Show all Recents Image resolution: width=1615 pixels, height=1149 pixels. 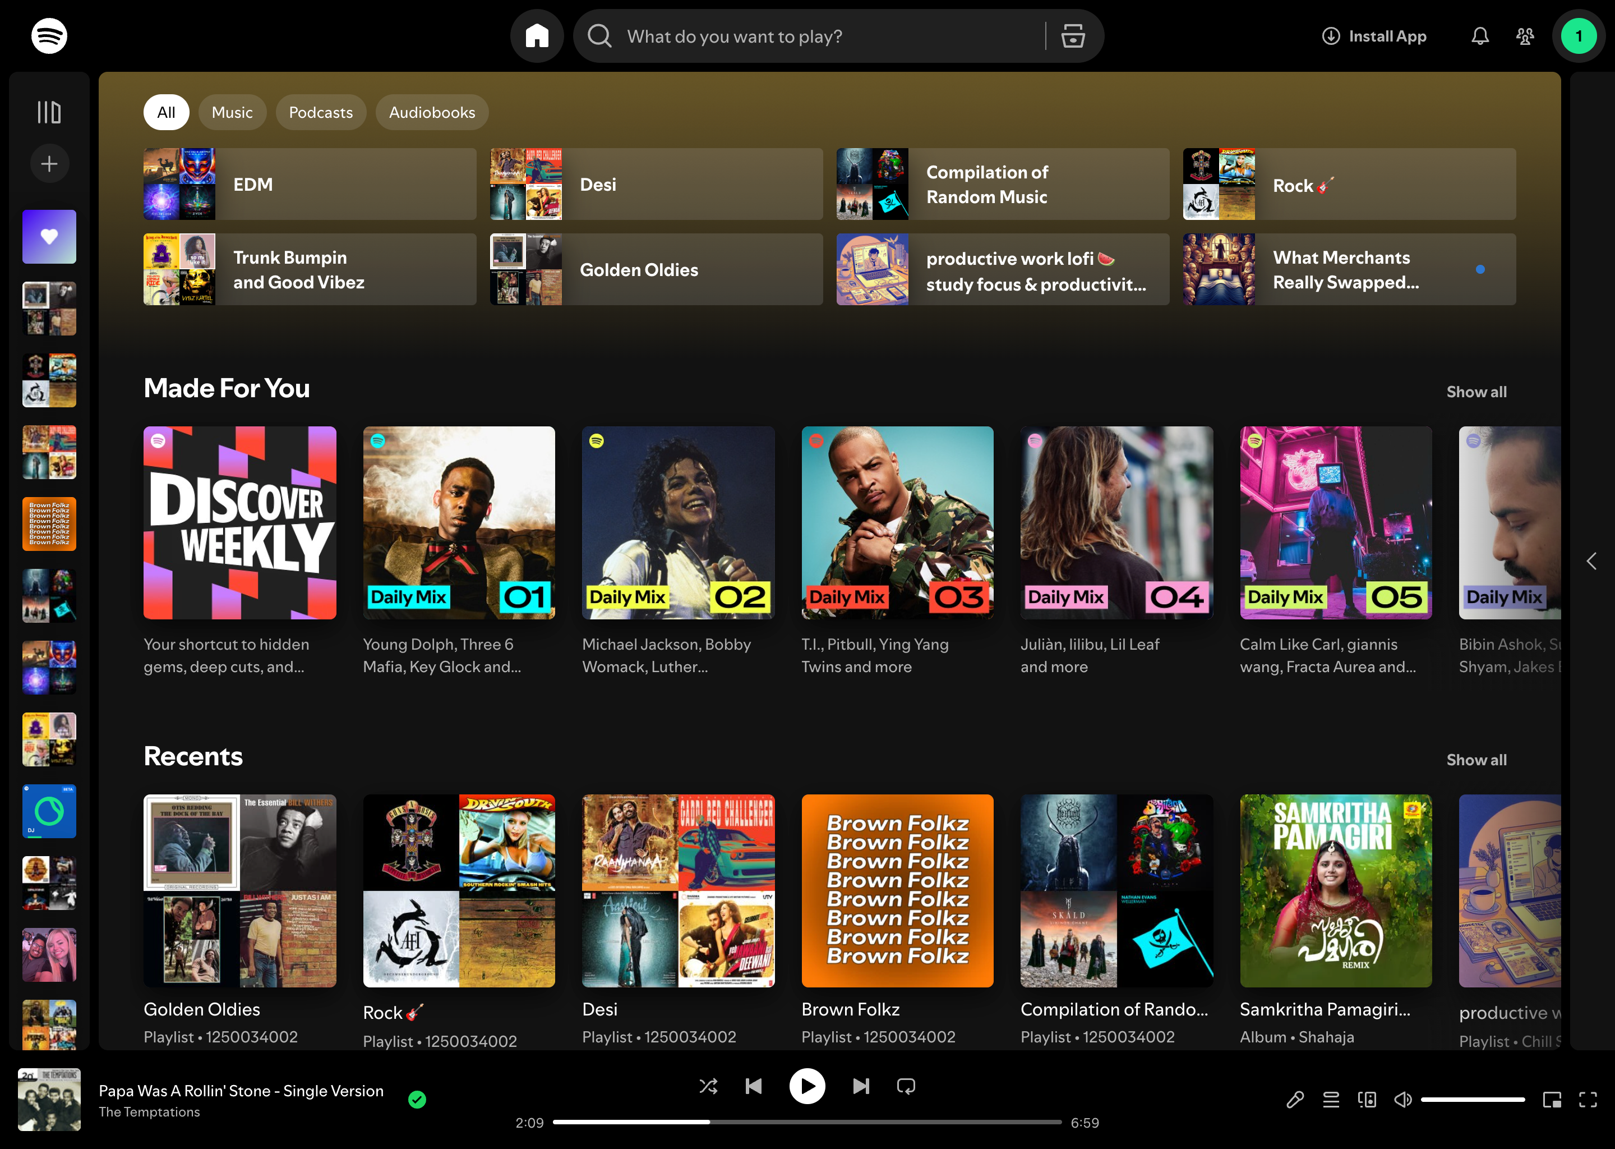point(1476,759)
